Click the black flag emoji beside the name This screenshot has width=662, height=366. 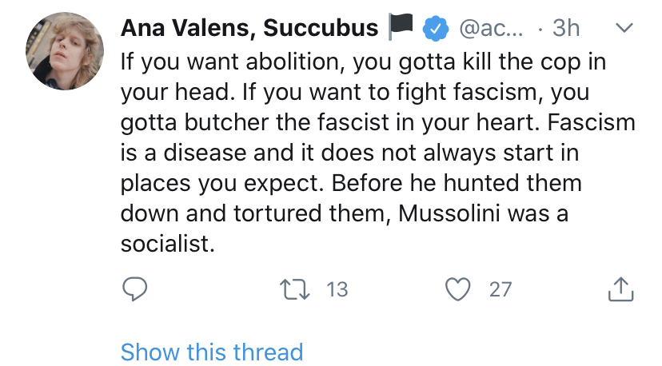(x=399, y=28)
